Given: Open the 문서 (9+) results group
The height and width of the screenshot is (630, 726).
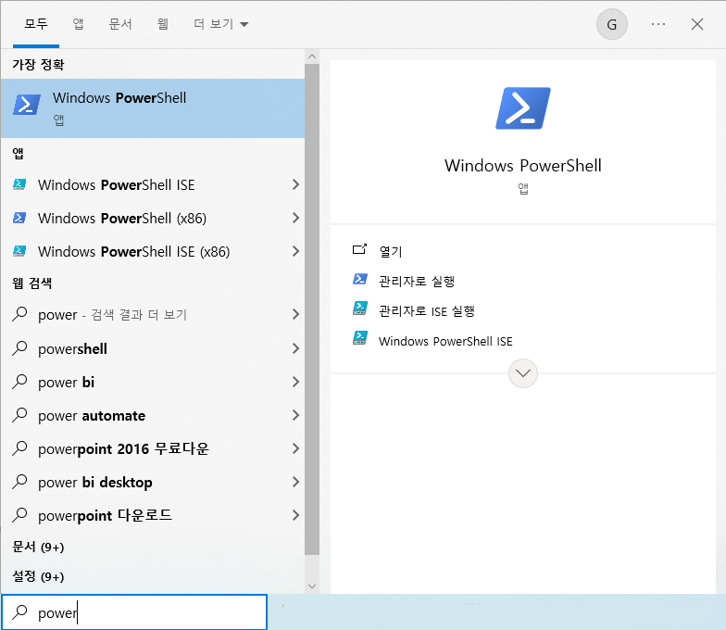Looking at the screenshot, I should pos(38,547).
